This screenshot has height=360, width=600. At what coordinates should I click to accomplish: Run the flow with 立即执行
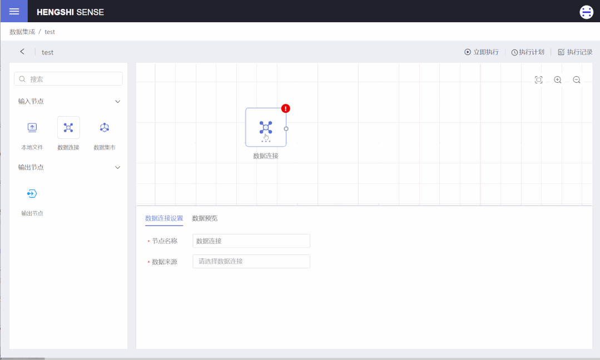pyautogui.click(x=482, y=52)
